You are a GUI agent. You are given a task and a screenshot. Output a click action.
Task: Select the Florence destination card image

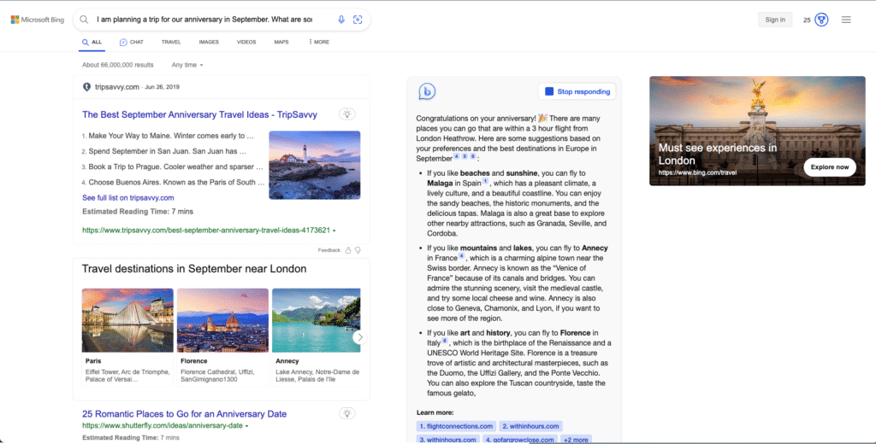click(x=223, y=320)
